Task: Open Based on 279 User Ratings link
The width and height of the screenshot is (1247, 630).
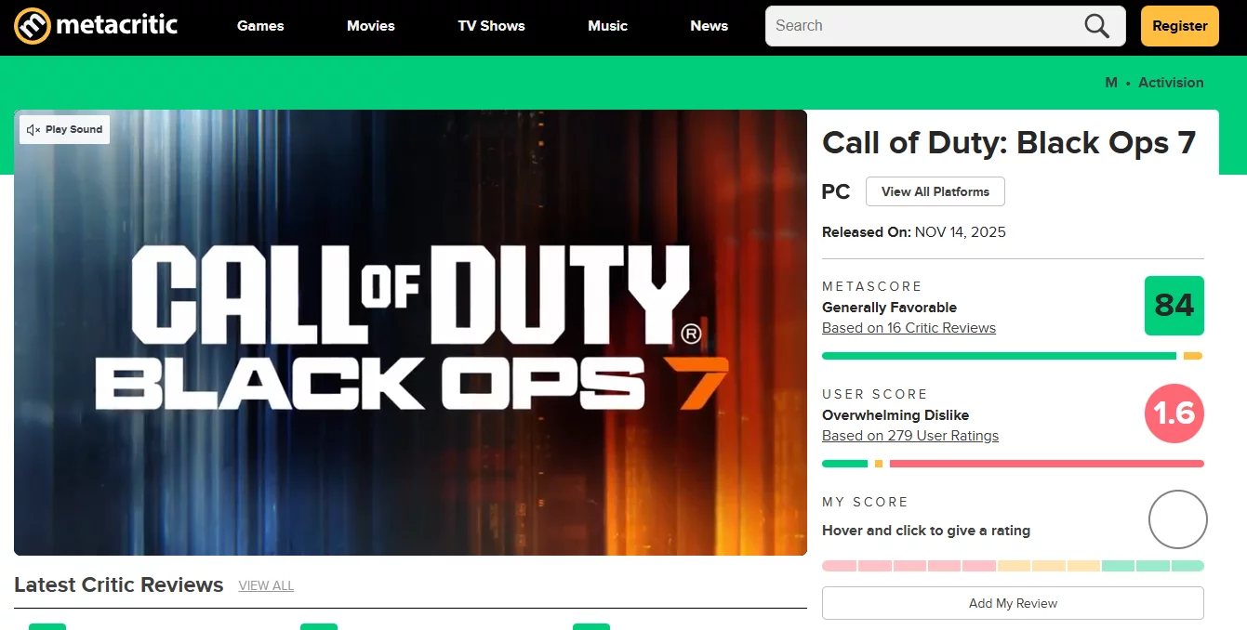Action: (910, 436)
